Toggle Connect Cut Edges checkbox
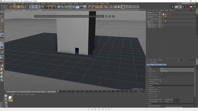198x111 pixels. 160,84
